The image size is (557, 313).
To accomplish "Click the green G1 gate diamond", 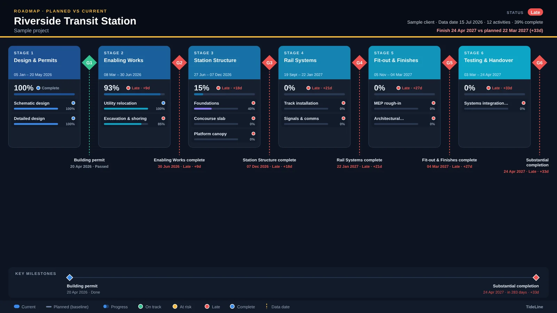I will (x=89, y=63).
